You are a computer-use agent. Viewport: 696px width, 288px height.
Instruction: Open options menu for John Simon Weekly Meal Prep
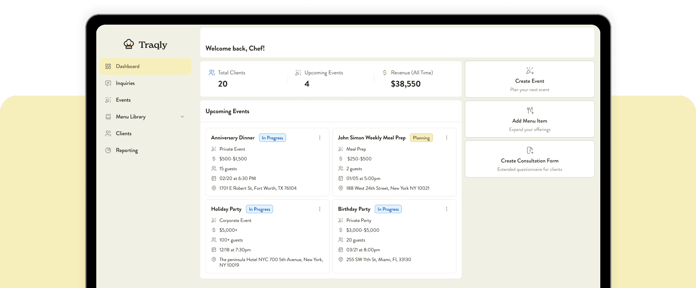447,138
